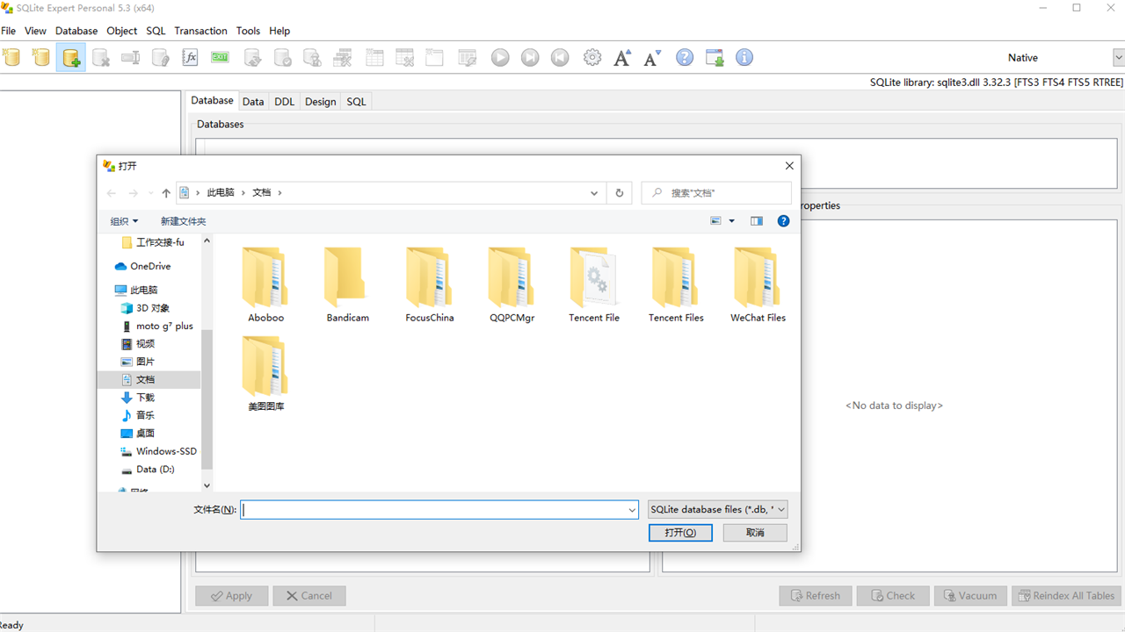The width and height of the screenshot is (1125, 632).
Task: Go up one folder level in the dialog
Action: click(x=166, y=192)
